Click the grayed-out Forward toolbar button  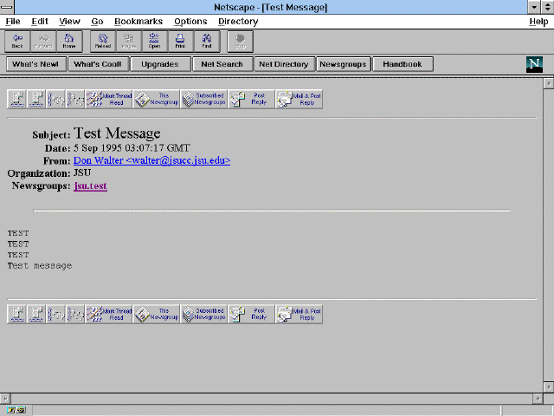43,42
